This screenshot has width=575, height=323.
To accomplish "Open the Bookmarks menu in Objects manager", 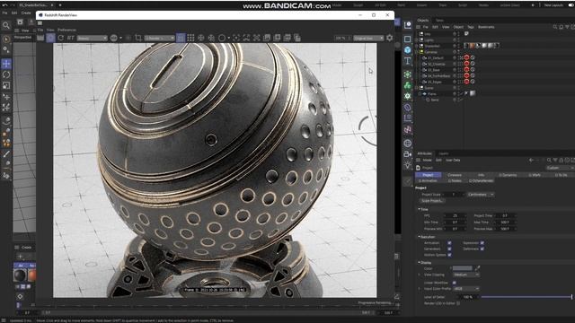I will 486,27.
